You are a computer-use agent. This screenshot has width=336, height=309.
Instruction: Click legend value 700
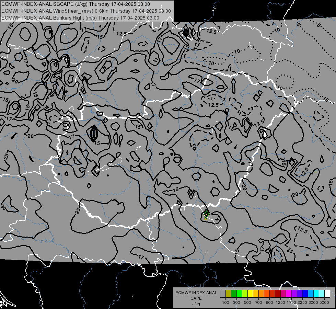(x=259, y=302)
